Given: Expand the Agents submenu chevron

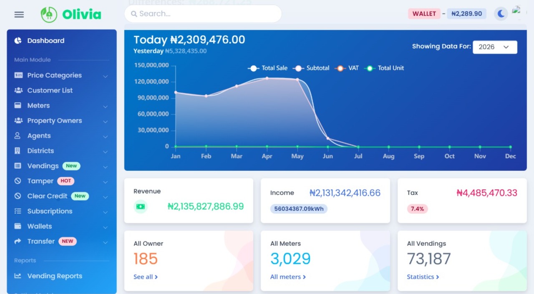Looking at the screenshot, I should tap(105, 136).
